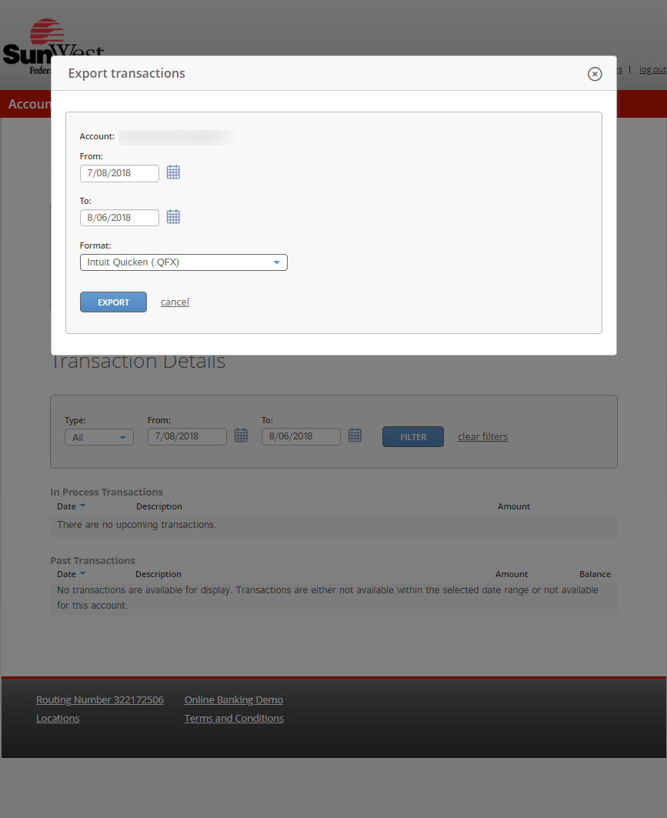Click the cancel link in export dialog
667x818 pixels.
pos(175,302)
